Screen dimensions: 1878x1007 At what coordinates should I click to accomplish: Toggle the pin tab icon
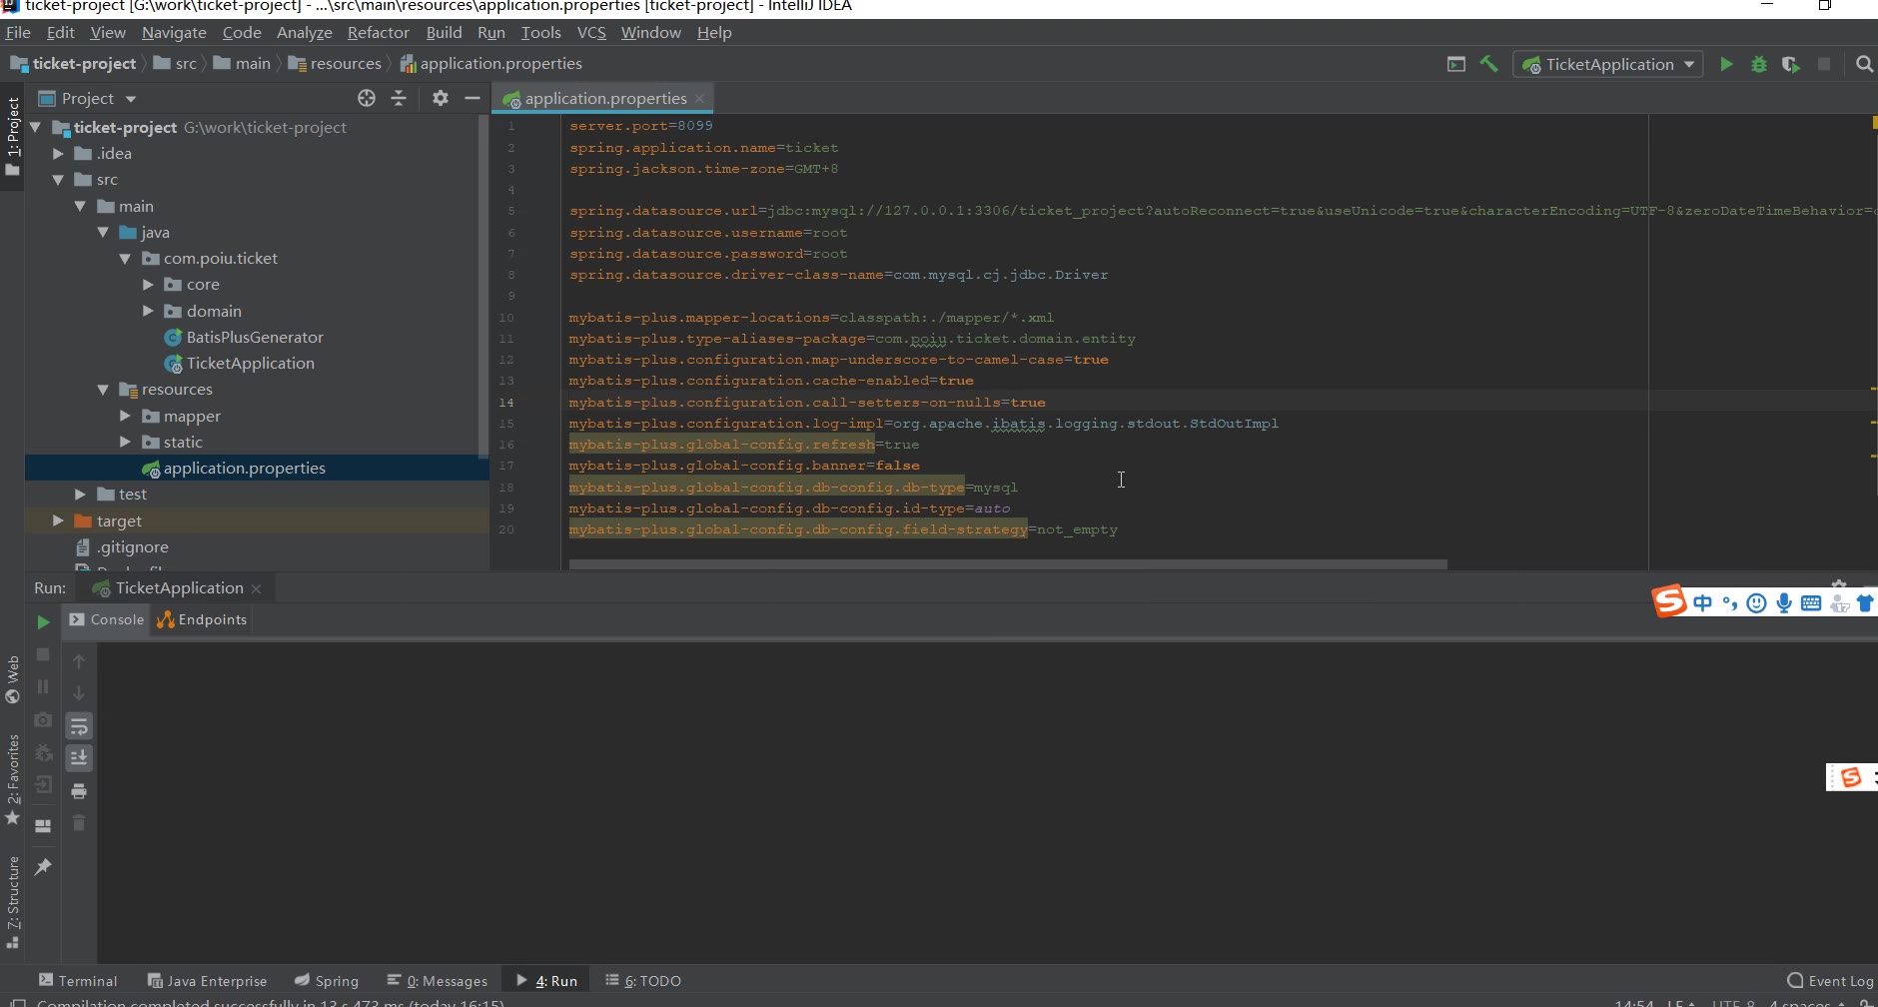[x=43, y=867]
